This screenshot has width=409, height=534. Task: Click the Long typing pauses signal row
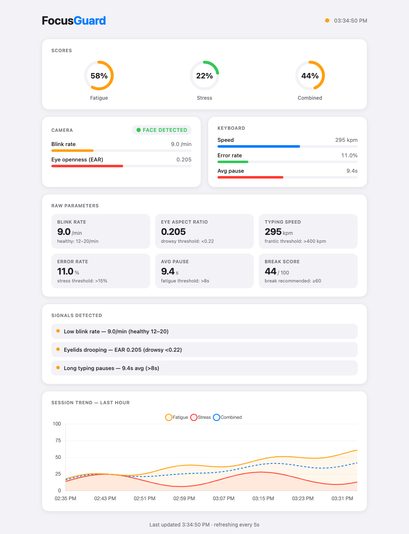(204, 368)
